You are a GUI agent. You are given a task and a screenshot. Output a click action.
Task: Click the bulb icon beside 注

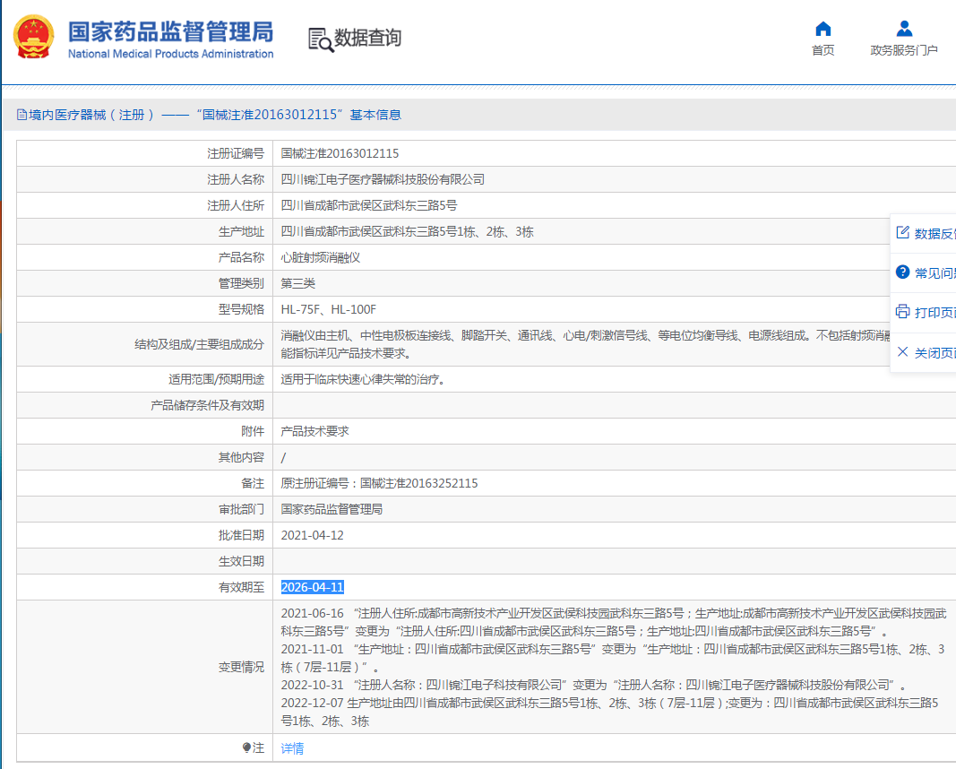click(x=246, y=747)
